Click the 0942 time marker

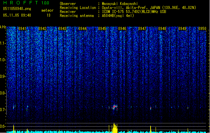[x=42, y=29]
